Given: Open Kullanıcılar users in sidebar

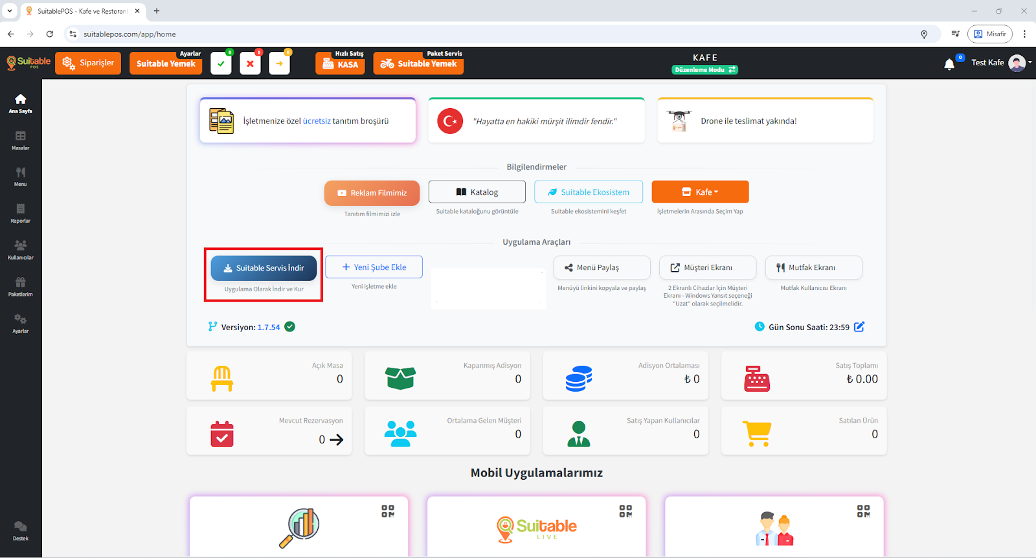Looking at the screenshot, I should point(21,245).
